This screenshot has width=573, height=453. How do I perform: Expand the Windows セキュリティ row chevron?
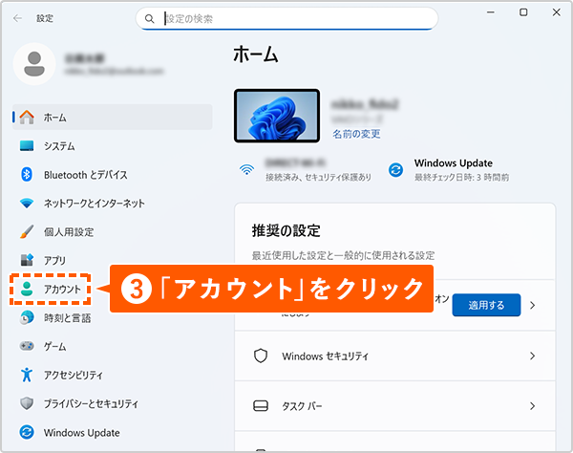[533, 356]
